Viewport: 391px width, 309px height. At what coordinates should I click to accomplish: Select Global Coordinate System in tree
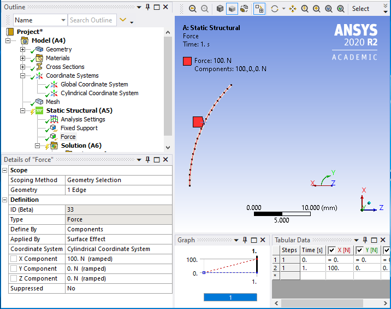click(x=94, y=84)
